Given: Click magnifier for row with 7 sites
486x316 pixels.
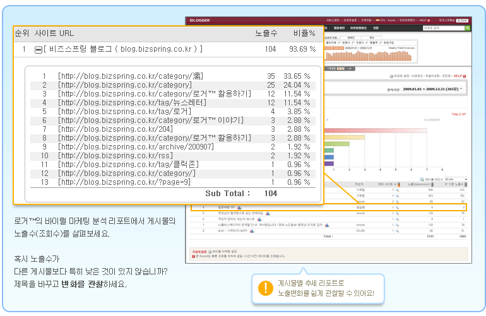Looking at the screenshot, I should (398, 190).
